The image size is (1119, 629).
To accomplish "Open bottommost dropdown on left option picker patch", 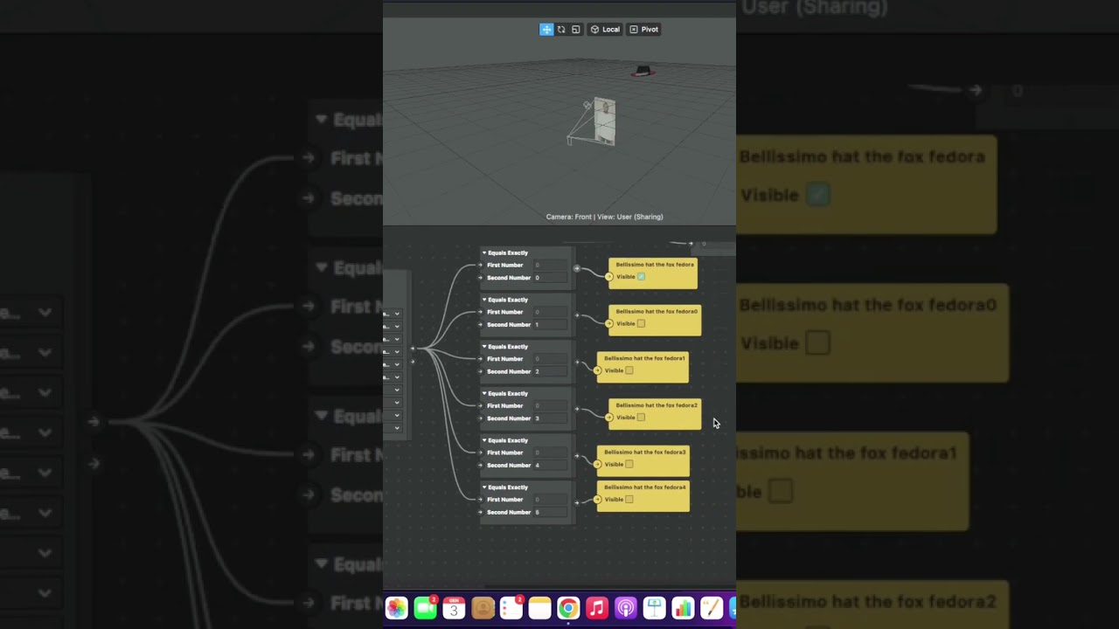I will (x=397, y=428).
